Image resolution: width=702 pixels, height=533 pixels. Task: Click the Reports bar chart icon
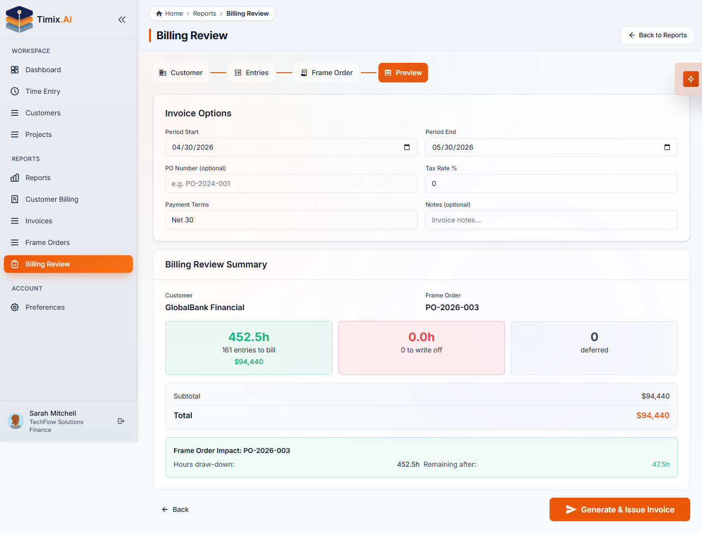click(15, 178)
